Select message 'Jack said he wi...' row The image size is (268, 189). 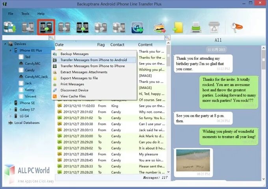[111, 130]
